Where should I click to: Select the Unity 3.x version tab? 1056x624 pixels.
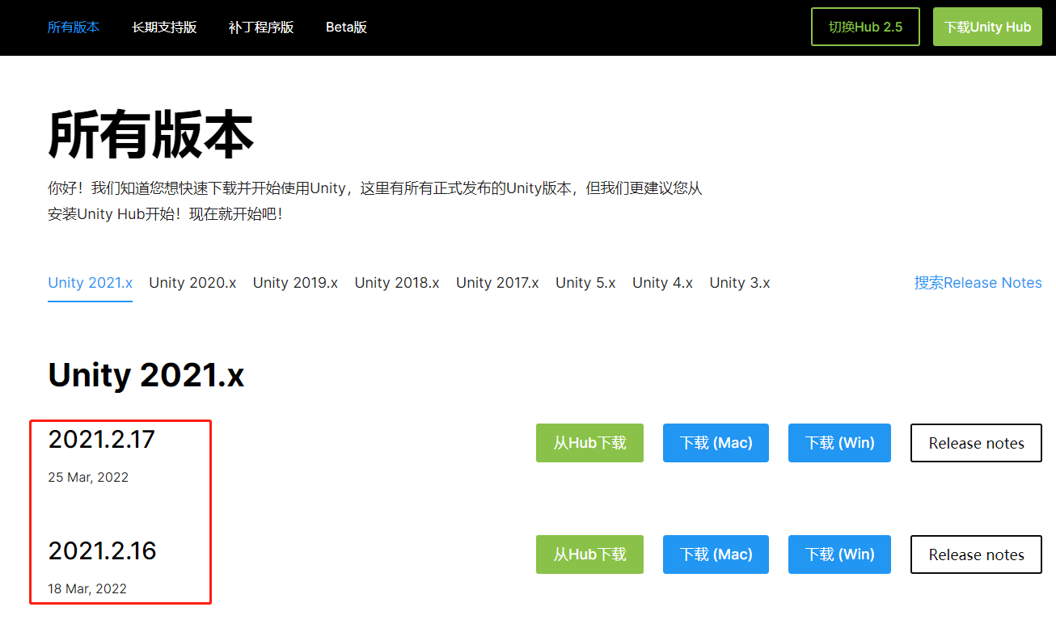740,283
